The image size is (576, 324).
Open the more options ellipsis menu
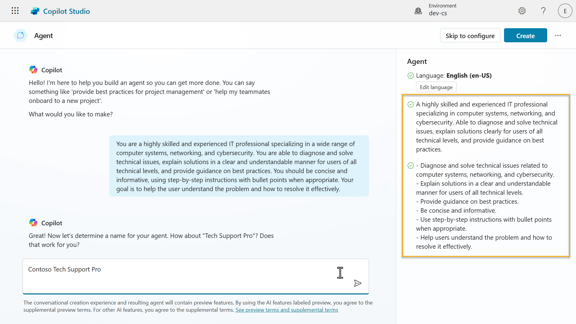(x=558, y=35)
